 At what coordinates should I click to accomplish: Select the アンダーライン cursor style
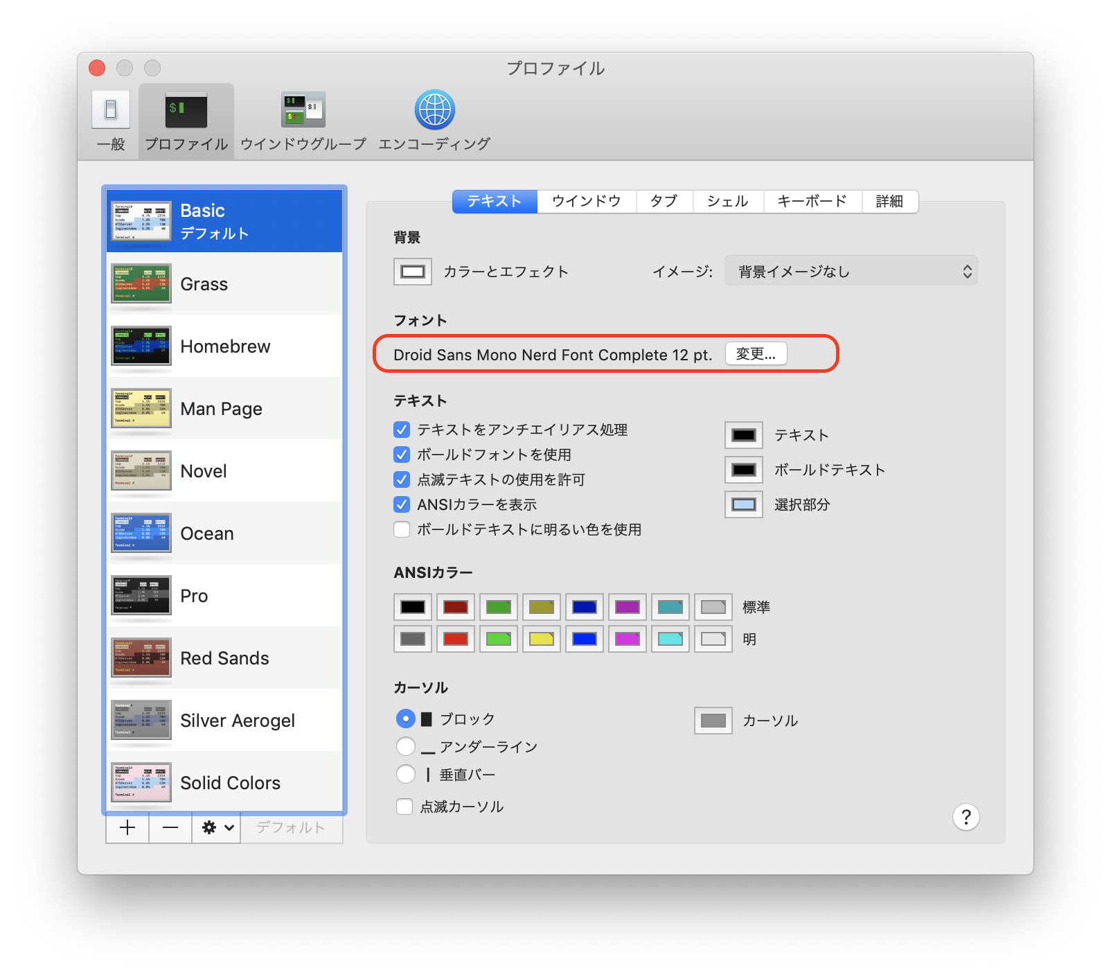click(406, 746)
